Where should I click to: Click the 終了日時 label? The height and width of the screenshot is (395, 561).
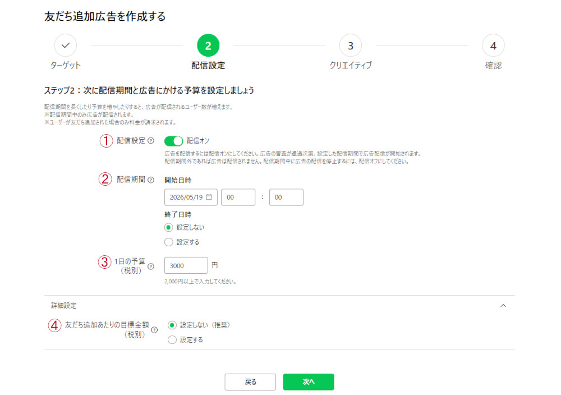[x=178, y=215]
